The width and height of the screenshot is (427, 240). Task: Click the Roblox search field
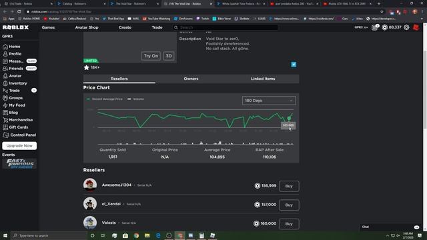(226, 27)
